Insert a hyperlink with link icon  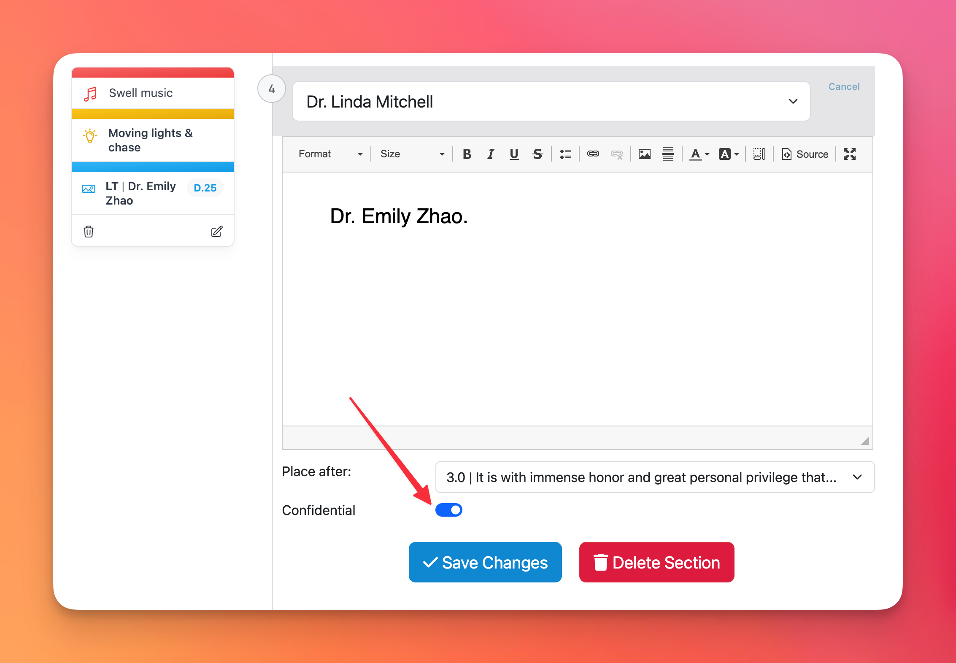tap(593, 154)
